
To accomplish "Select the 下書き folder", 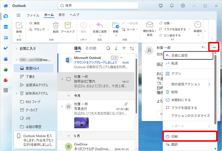I will point(34,77).
